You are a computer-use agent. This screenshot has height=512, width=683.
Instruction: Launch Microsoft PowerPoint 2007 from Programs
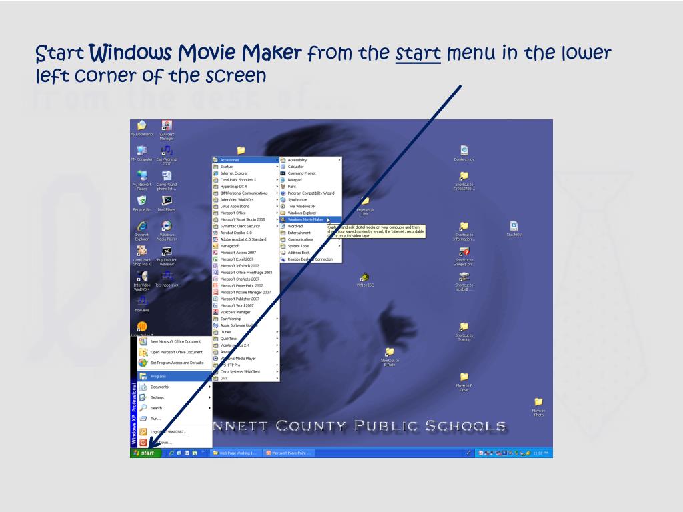(245, 285)
